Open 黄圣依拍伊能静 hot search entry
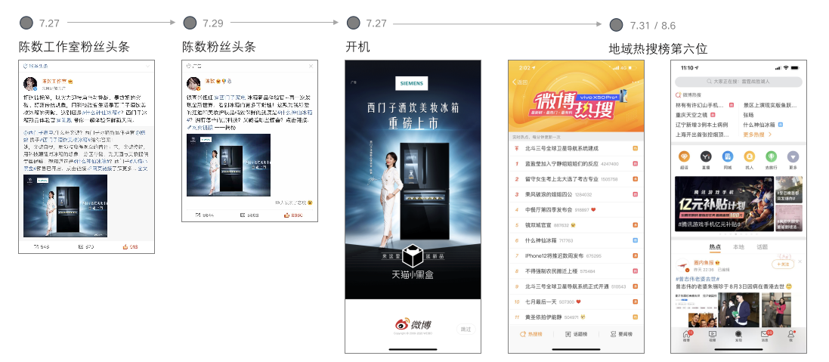 pos(577,317)
